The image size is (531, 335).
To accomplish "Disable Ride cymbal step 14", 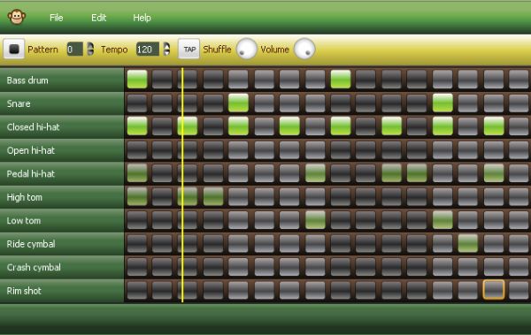I will coord(468,243).
